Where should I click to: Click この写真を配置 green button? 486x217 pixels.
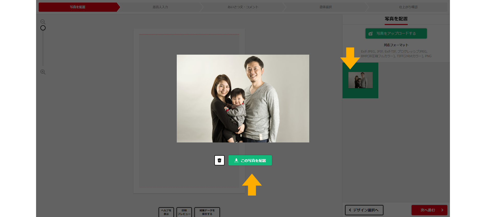(250, 160)
